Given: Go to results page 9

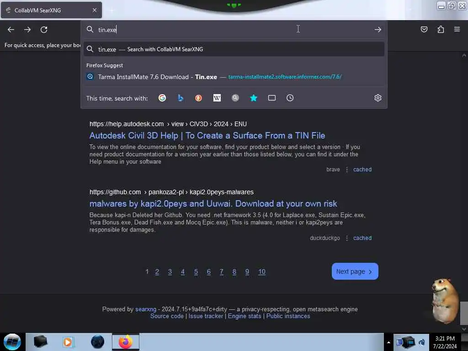Looking at the screenshot, I should point(247,271).
